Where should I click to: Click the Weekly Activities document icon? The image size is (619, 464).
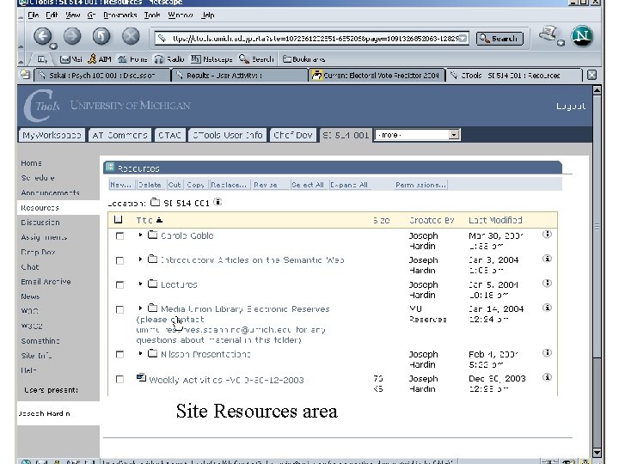141,378
